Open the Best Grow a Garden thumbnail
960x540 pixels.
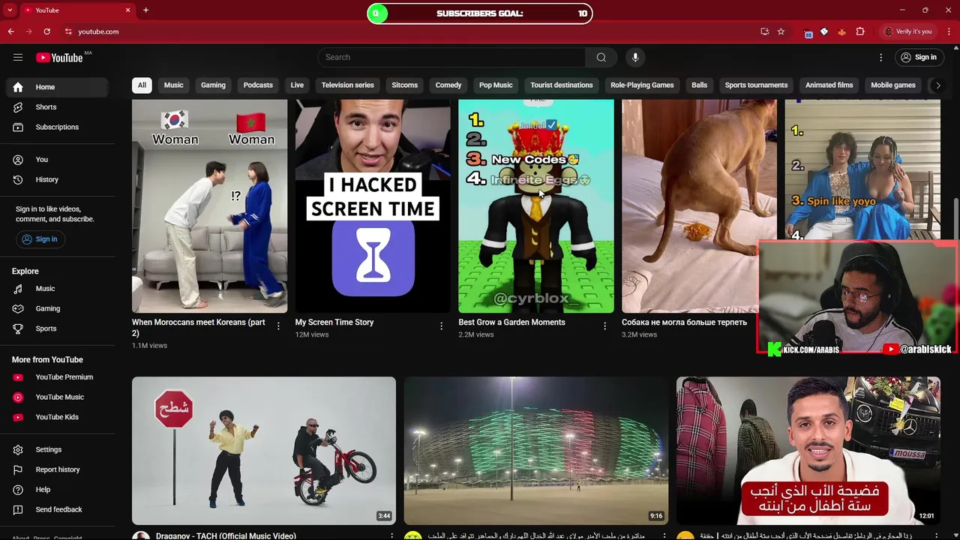(x=536, y=205)
